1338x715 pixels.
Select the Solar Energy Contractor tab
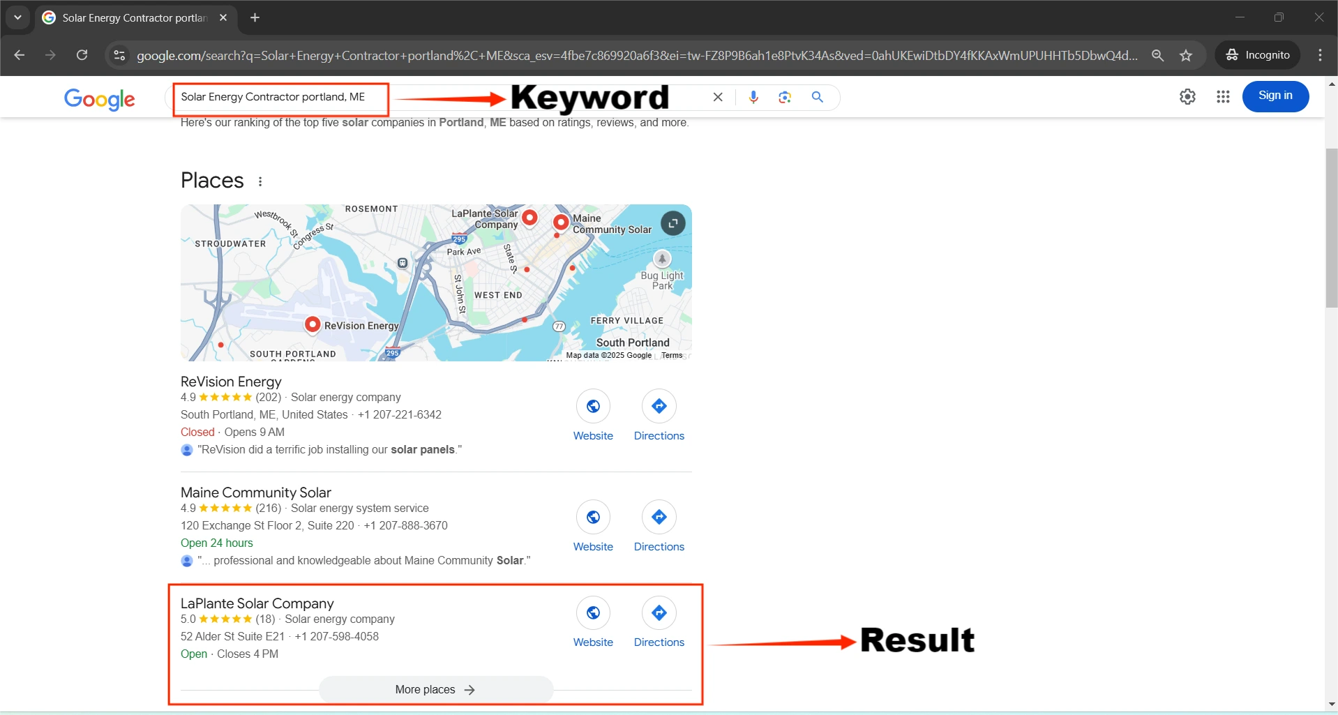[135, 17]
